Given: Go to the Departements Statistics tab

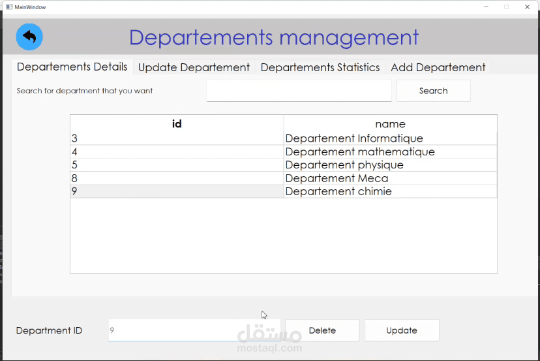Looking at the screenshot, I should tap(320, 68).
